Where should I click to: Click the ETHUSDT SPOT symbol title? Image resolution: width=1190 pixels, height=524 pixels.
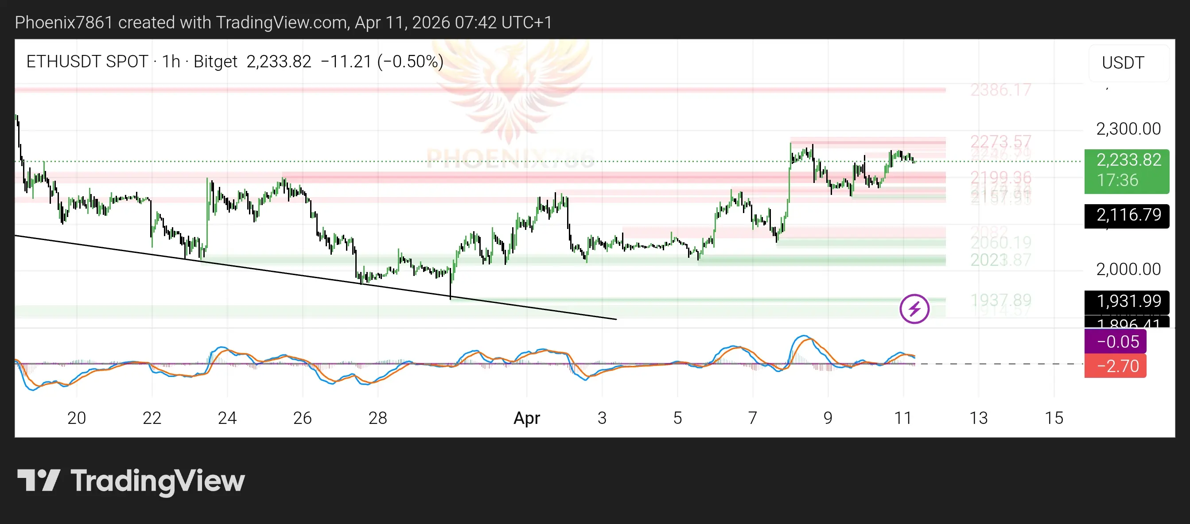coord(87,62)
